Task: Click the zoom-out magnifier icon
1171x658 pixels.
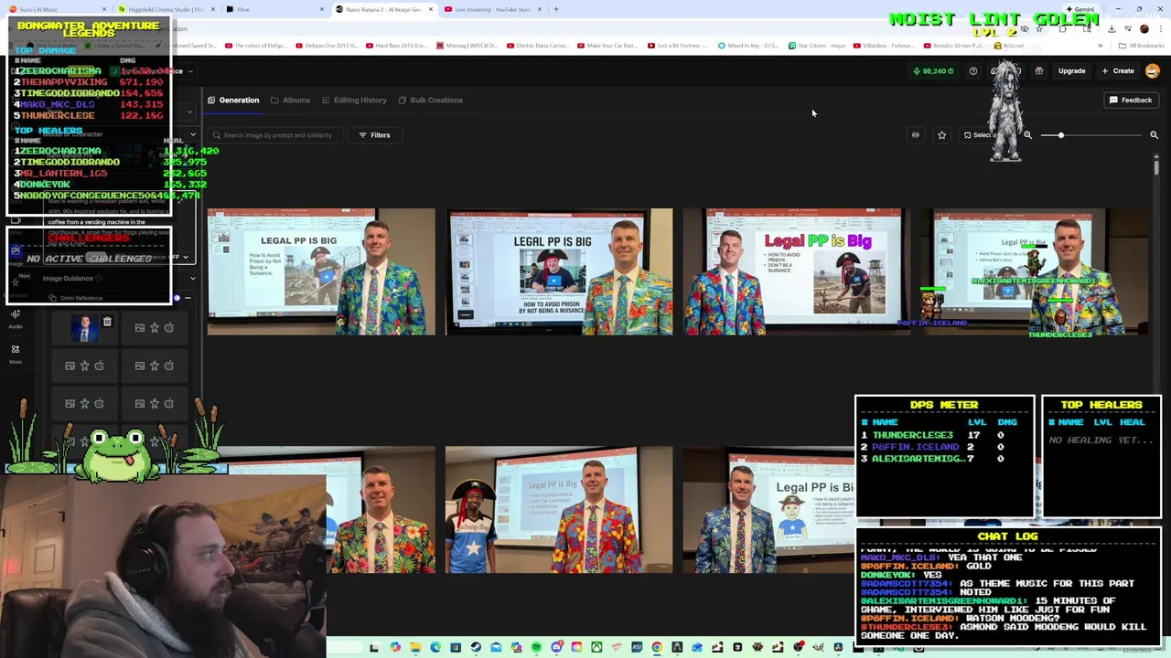Action: (x=1027, y=135)
